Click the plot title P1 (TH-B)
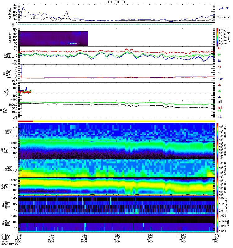 pyautogui.click(x=116, y=2)
